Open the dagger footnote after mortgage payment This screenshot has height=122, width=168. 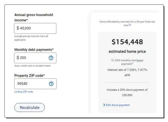click(x=133, y=63)
